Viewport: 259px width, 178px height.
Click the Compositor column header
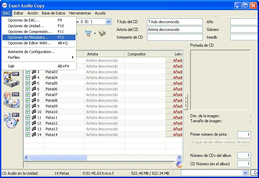click(145, 54)
